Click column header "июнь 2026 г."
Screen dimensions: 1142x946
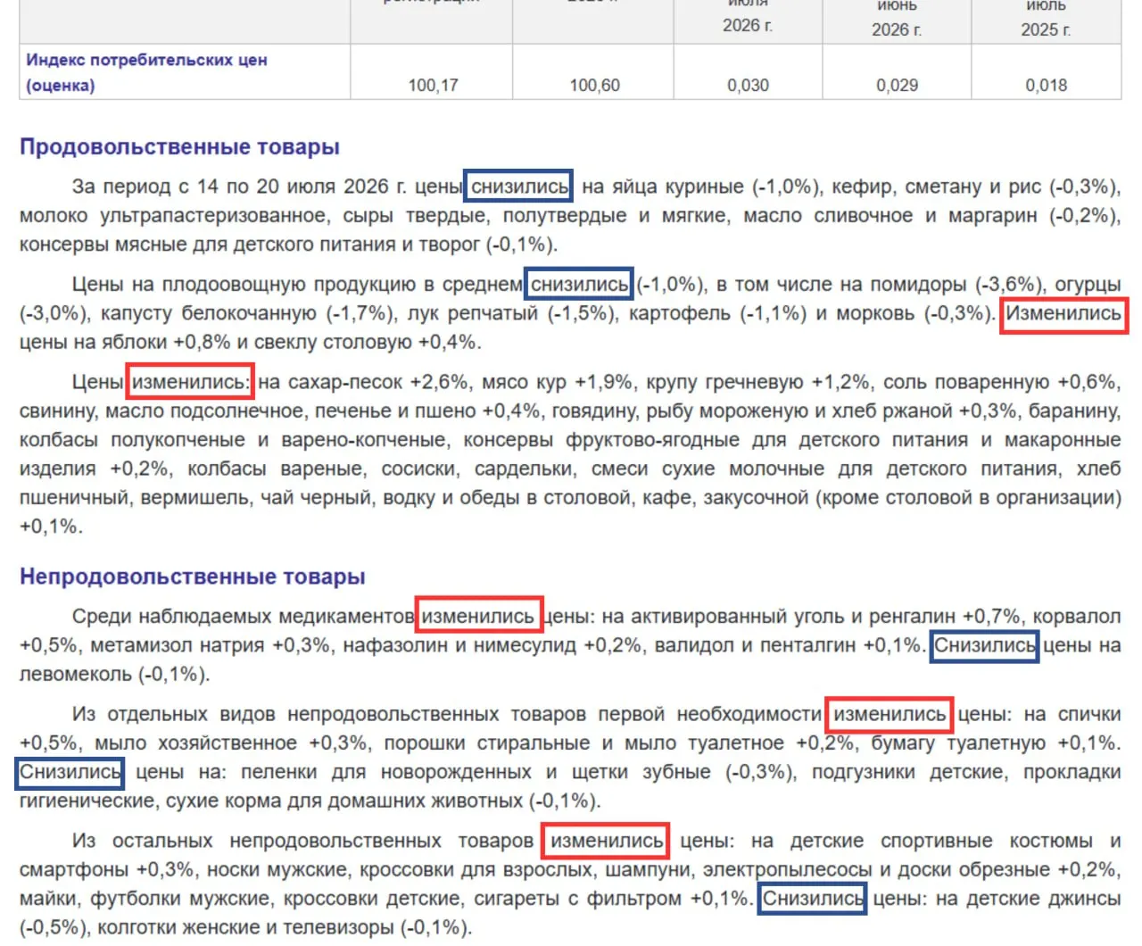(897, 18)
